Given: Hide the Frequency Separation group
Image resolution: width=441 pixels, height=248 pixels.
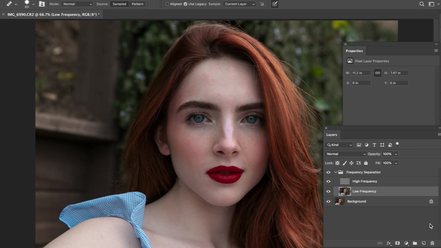Looking at the screenshot, I should coord(329,172).
